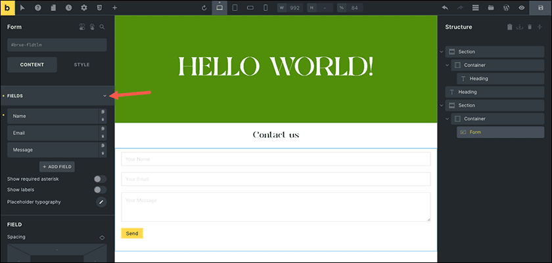The image size is (552, 263).
Task: Click the ADD FIELD button
Action: pyautogui.click(x=58, y=167)
